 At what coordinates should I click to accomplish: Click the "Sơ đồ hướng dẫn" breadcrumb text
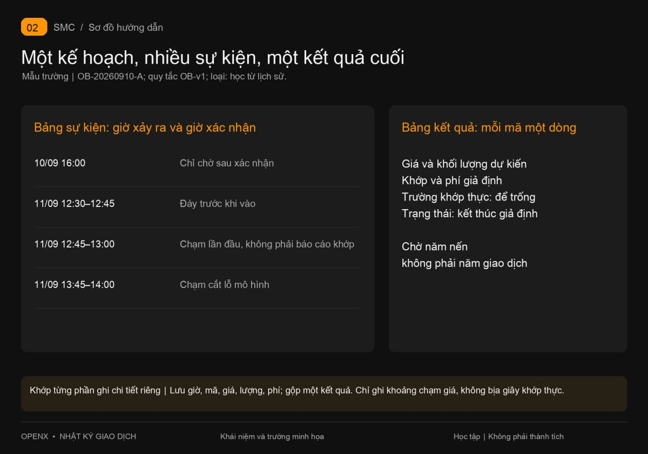[126, 28]
